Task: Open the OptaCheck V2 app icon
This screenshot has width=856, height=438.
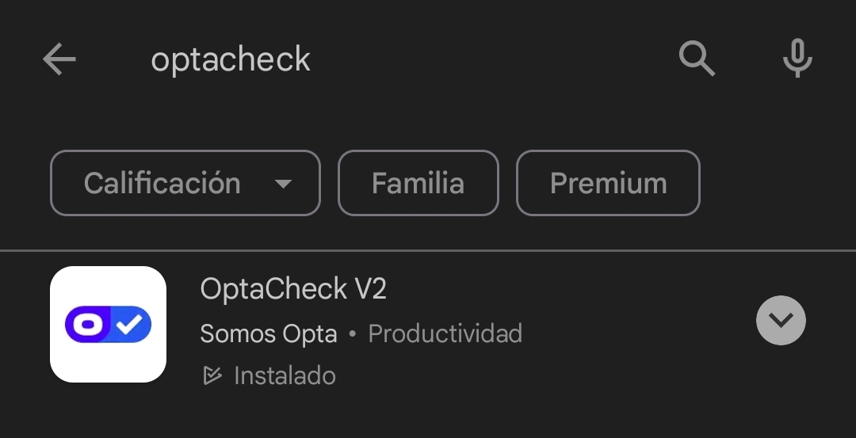Action: 108,324
